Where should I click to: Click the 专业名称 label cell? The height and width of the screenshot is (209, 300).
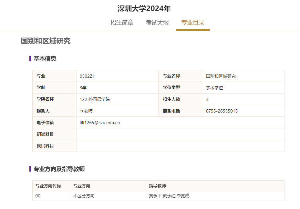[181, 76]
